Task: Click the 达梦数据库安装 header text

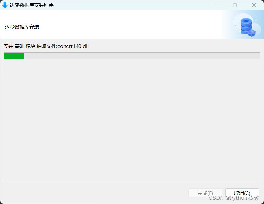Action: click(22, 27)
